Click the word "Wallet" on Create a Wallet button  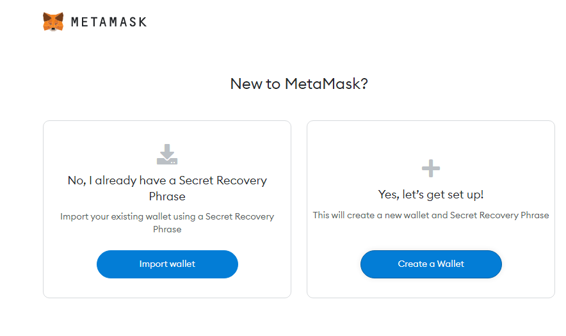pyautogui.click(x=451, y=264)
